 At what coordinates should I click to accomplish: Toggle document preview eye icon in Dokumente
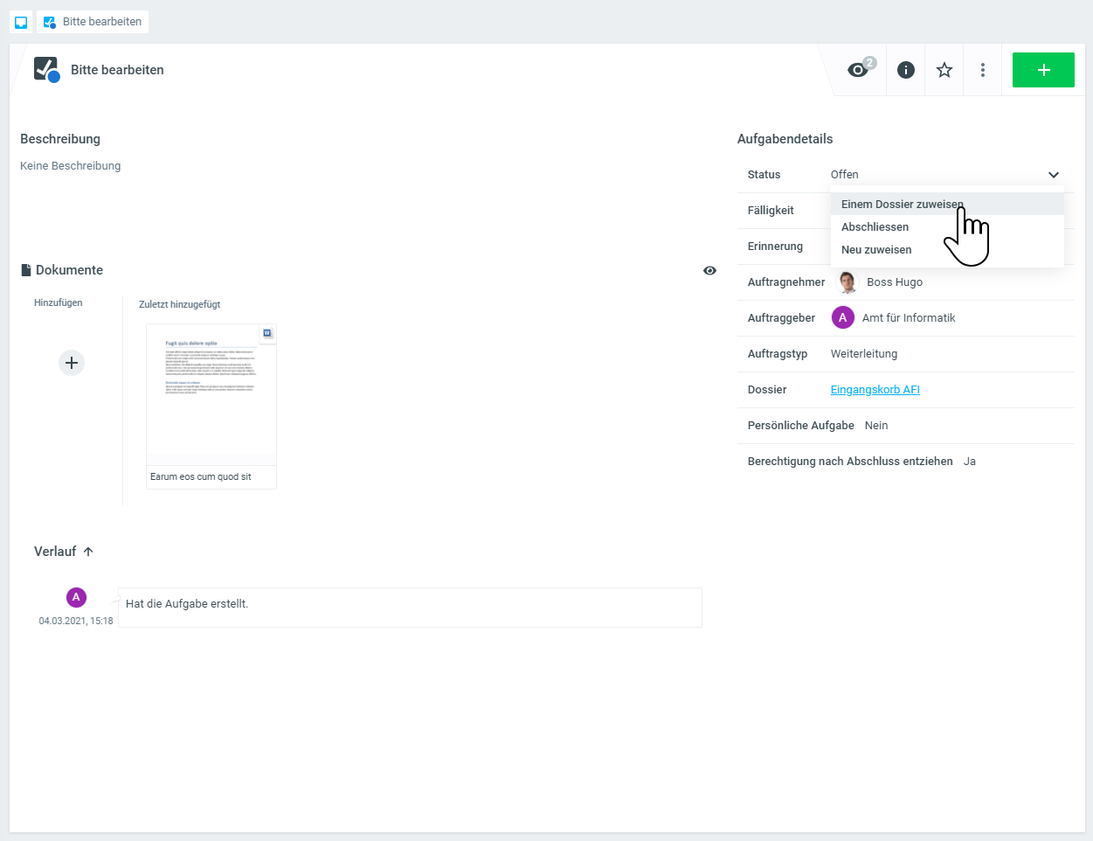tap(709, 271)
